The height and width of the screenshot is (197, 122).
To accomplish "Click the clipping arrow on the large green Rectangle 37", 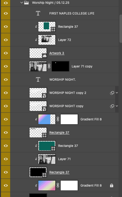I will [36, 146].
